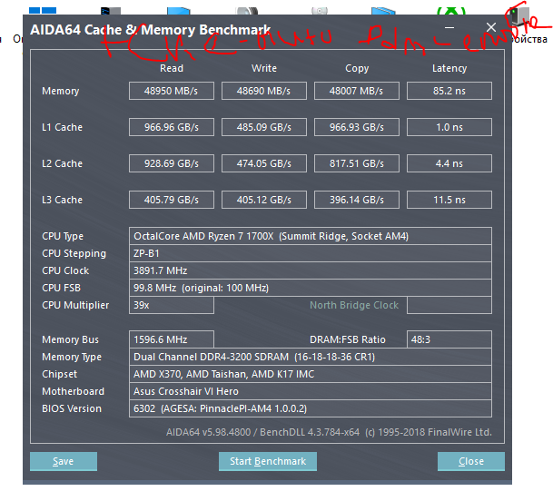Image resolution: width=553 pixels, height=491 pixels.
Task: Select Memory Copy value 48007 MB/s
Action: coord(357,91)
